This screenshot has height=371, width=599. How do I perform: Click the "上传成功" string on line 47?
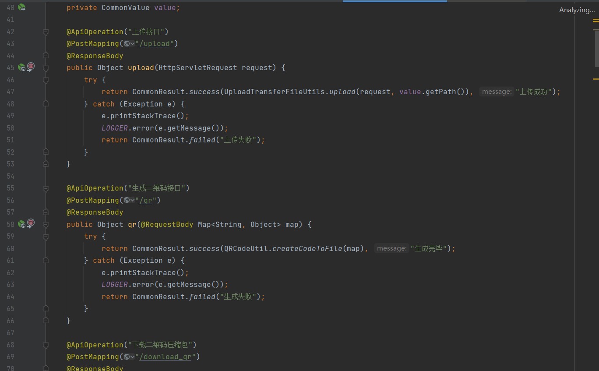click(534, 92)
